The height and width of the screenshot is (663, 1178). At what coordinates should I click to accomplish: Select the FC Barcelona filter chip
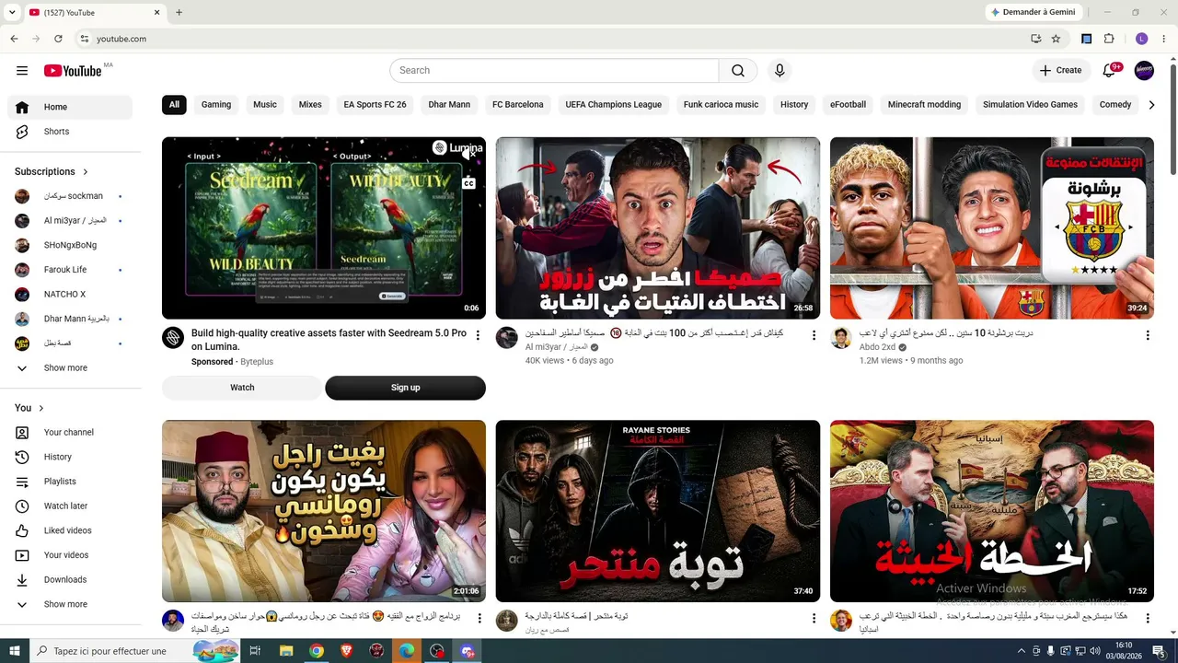coord(518,105)
